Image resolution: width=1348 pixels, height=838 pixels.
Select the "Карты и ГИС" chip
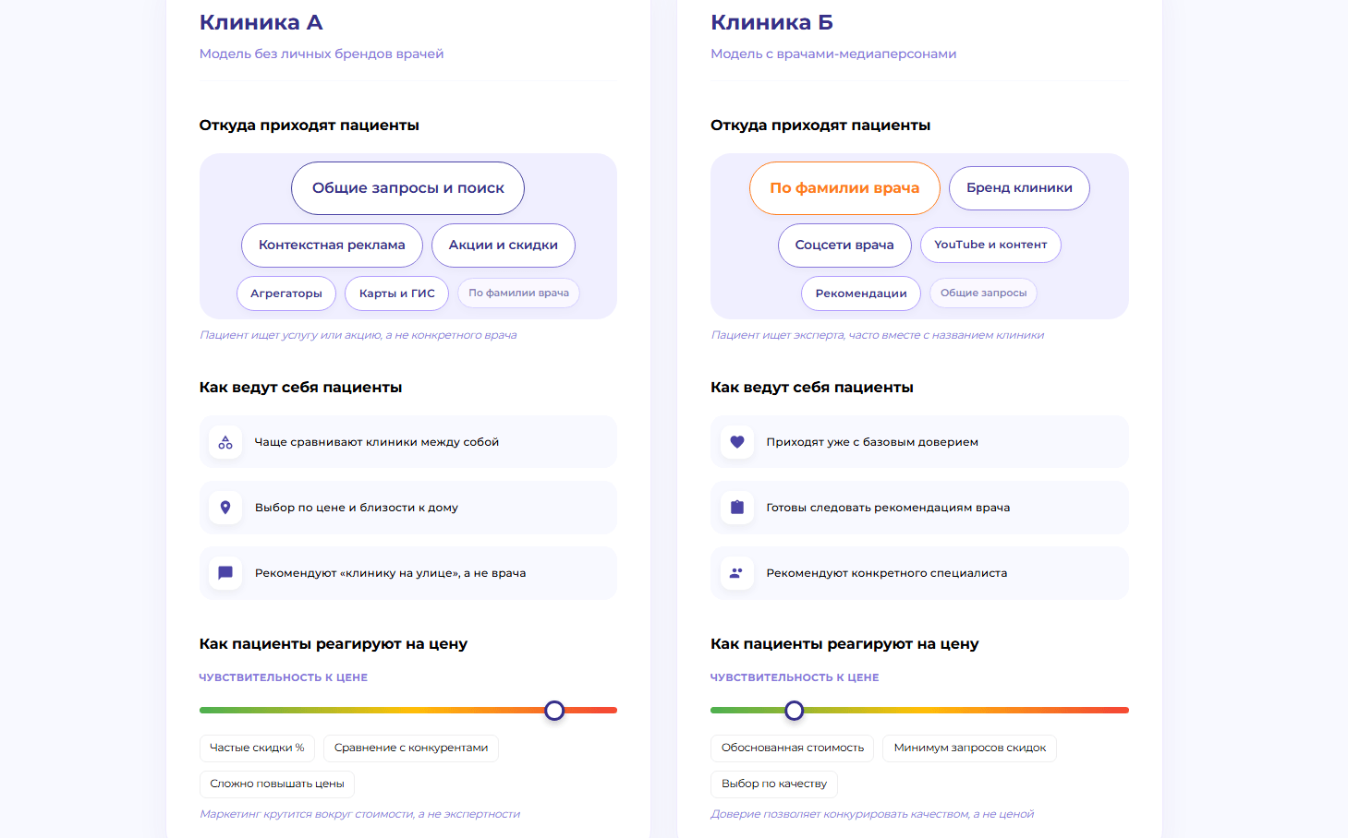click(x=396, y=293)
